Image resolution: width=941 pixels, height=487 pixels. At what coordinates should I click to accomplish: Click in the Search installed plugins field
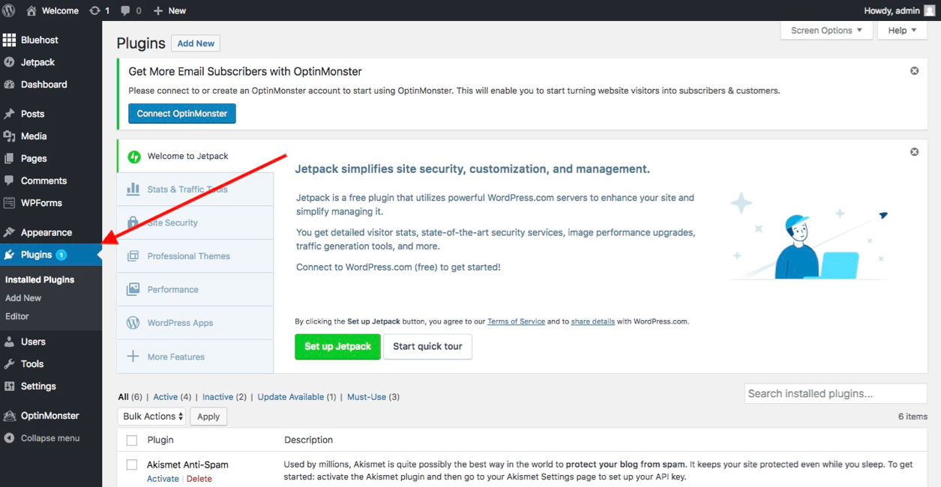point(835,393)
